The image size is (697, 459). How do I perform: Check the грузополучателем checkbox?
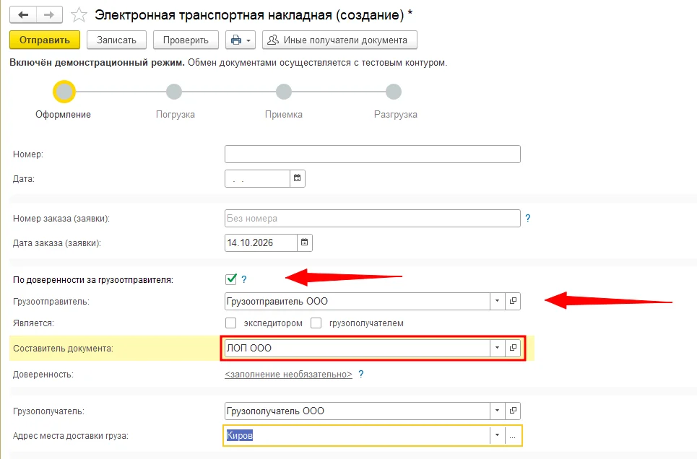(316, 323)
